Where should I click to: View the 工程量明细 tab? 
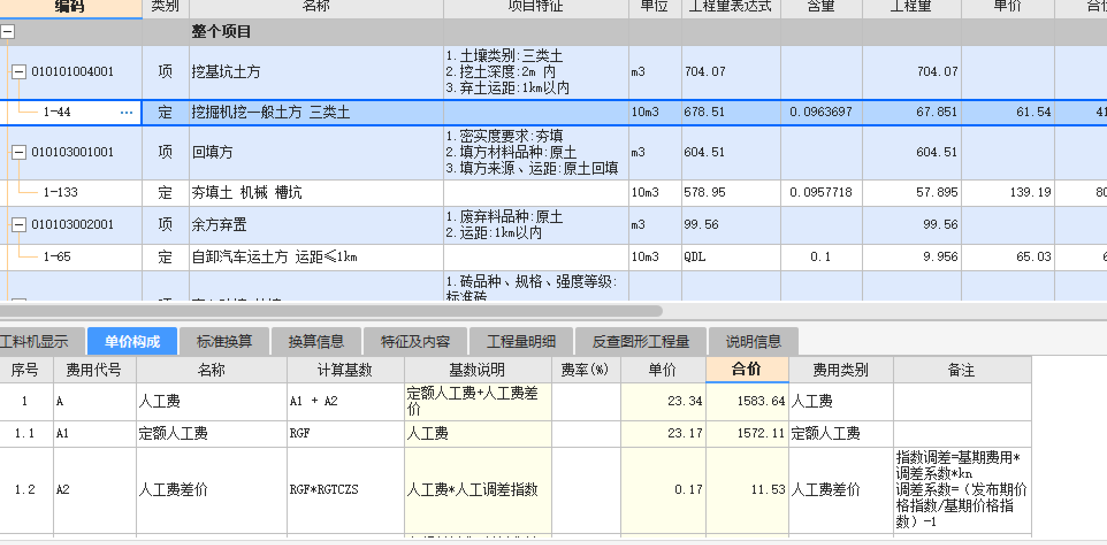click(x=521, y=341)
